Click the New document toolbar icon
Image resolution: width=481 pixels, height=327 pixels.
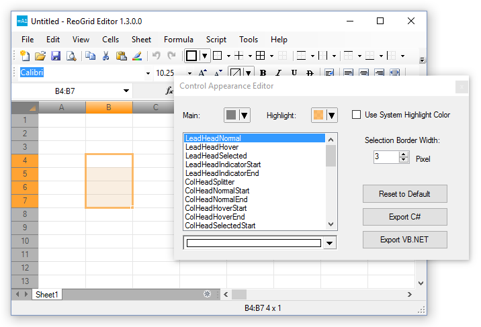[x=25, y=56]
